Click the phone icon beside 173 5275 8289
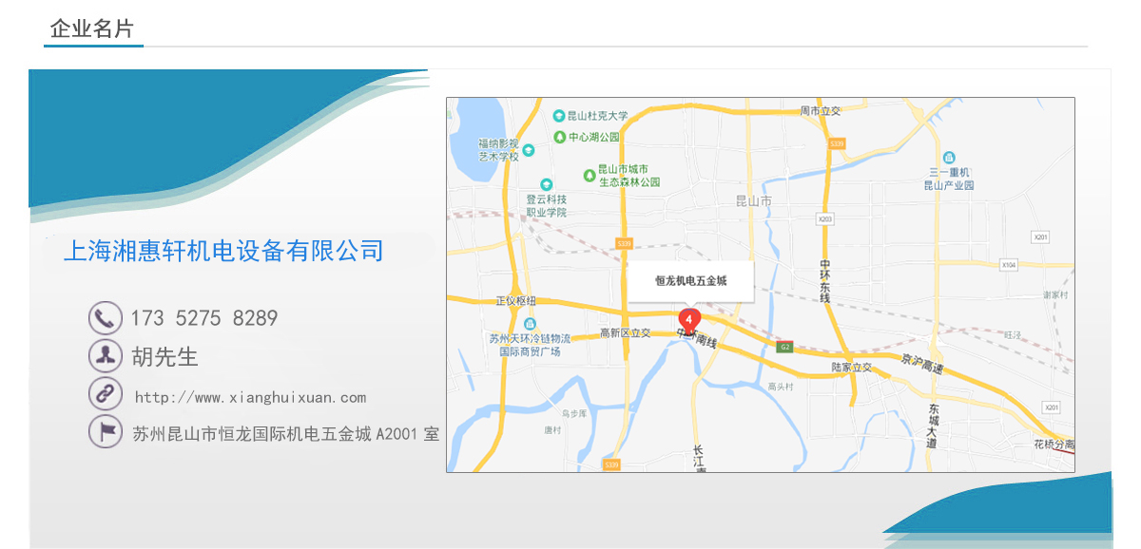Screen dimensions: 1141x549 pyautogui.click(x=105, y=317)
